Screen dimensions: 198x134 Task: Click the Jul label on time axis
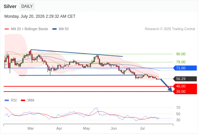click(x=142, y=128)
